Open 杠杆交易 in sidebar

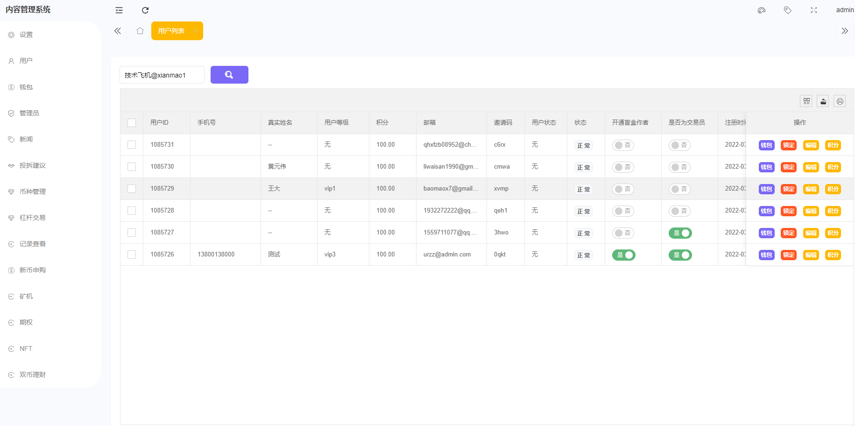click(x=33, y=218)
